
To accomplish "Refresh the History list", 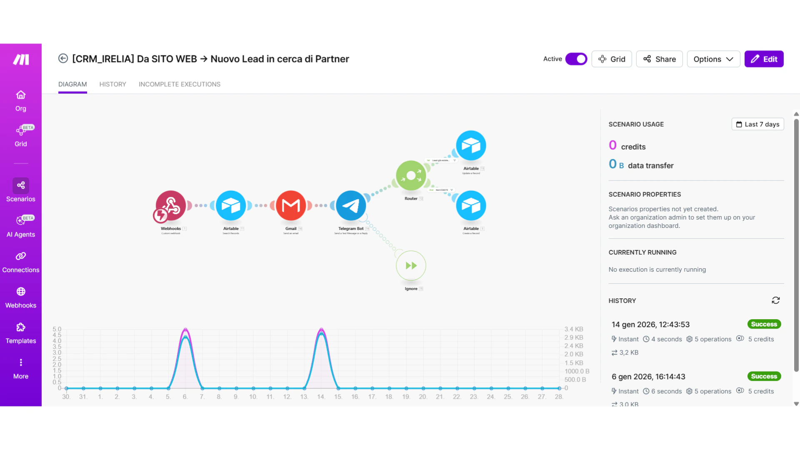I will [x=775, y=300].
